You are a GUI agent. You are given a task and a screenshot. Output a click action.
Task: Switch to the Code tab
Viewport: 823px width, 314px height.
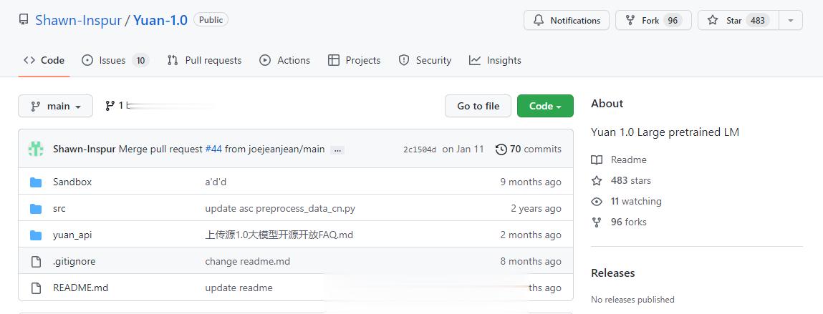click(44, 60)
